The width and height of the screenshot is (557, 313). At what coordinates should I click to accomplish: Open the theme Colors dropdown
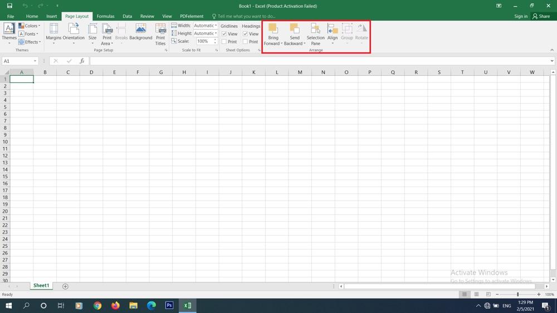[x=29, y=26]
